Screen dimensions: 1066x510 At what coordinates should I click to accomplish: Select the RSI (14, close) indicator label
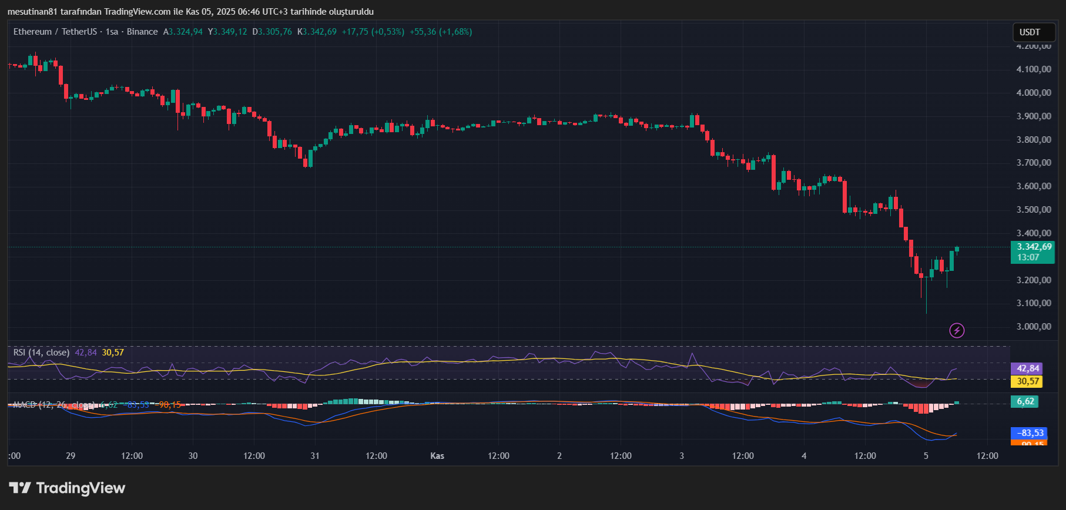pos(41,353)
